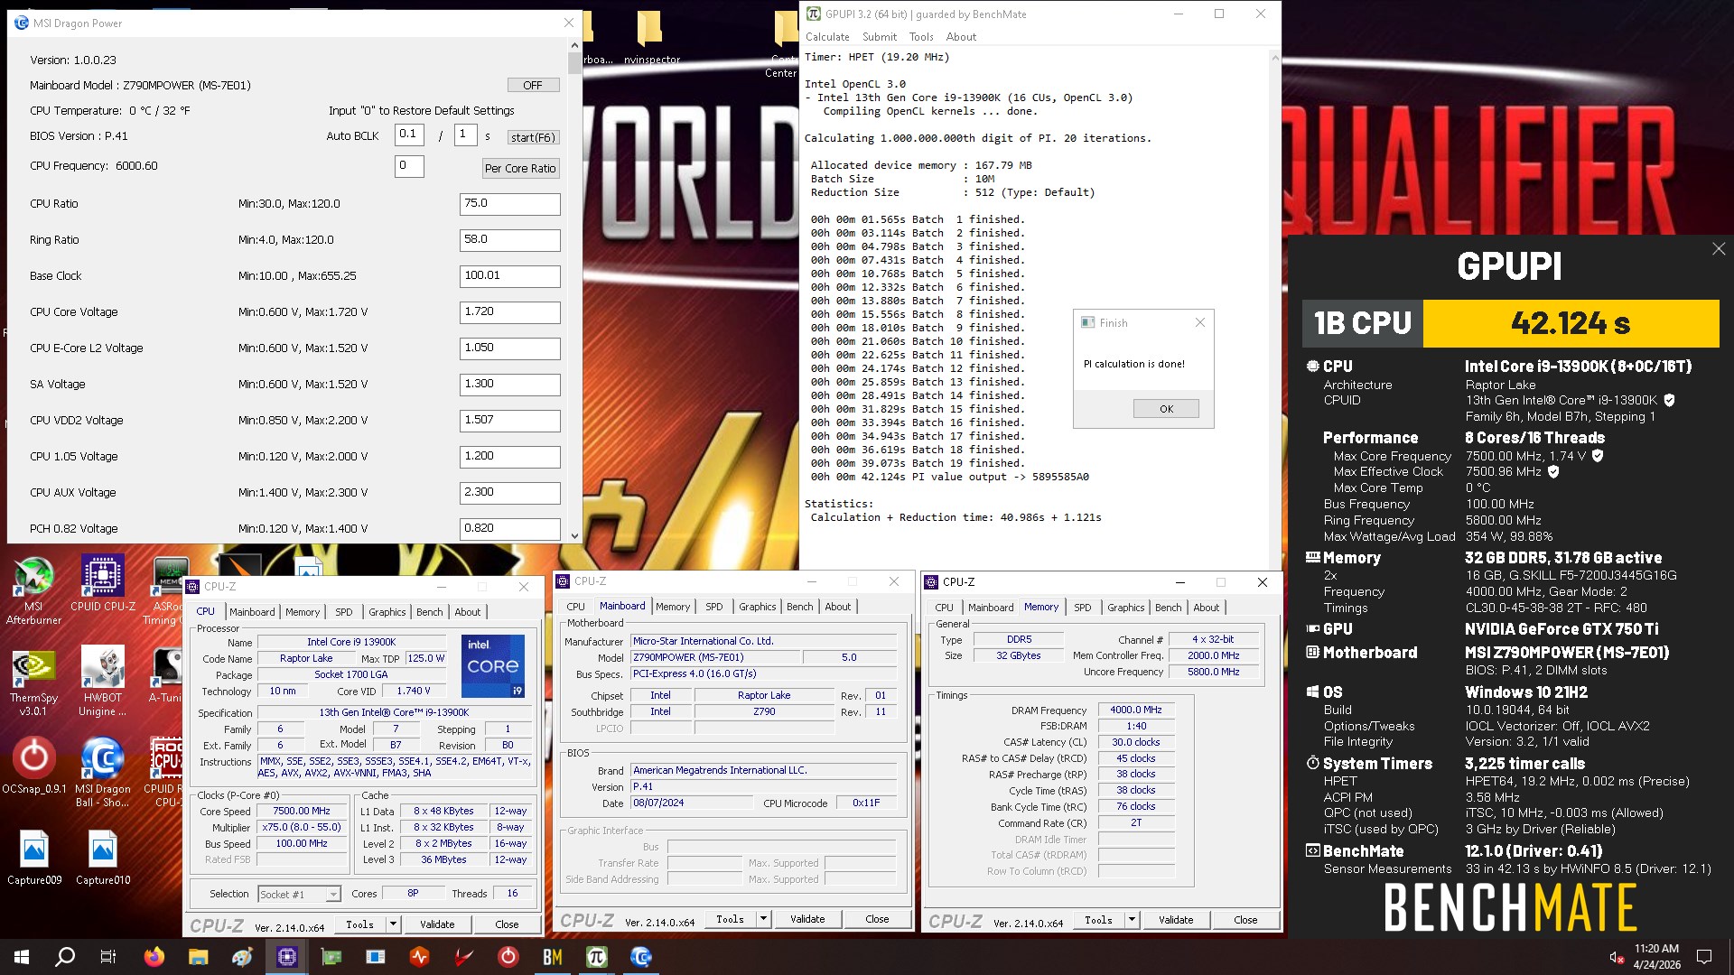The width and height of the screenshot is (1734, 975).
Task: Open Task View from taskbar
Action: click(x=108, y=957)
